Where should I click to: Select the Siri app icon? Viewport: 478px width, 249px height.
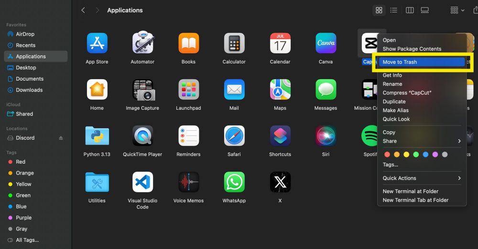326,136
